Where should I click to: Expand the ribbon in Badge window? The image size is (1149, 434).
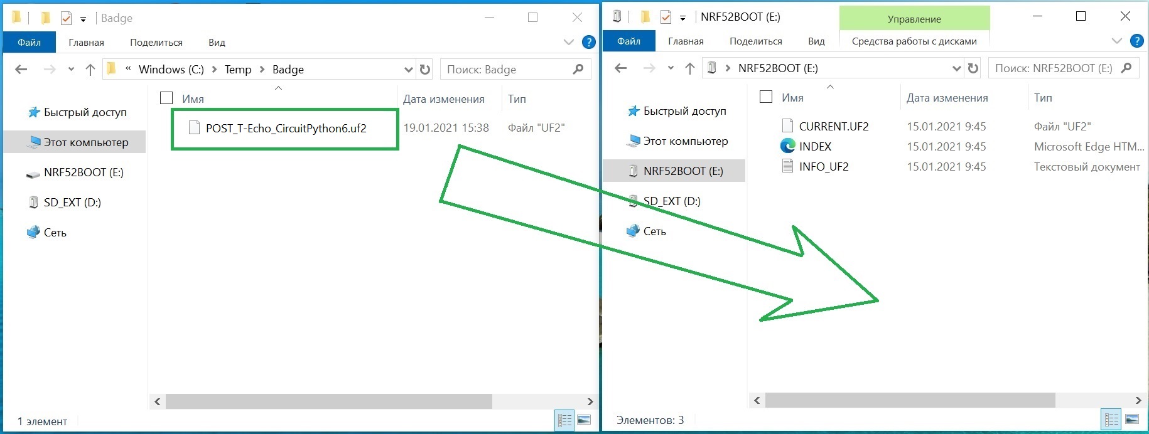(569, 42)
